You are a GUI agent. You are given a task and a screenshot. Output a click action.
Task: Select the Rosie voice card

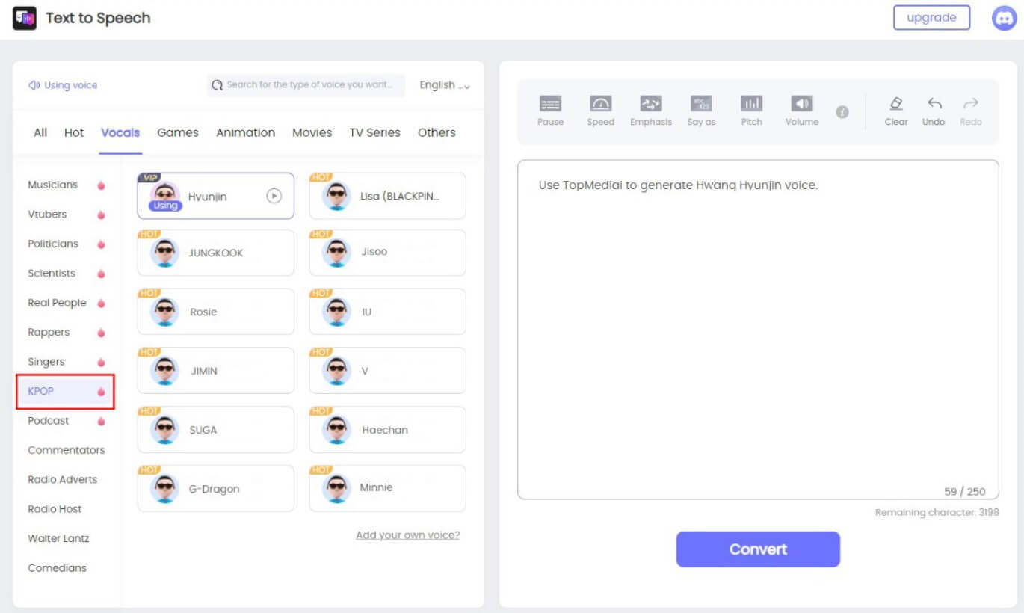coord(216,312)
